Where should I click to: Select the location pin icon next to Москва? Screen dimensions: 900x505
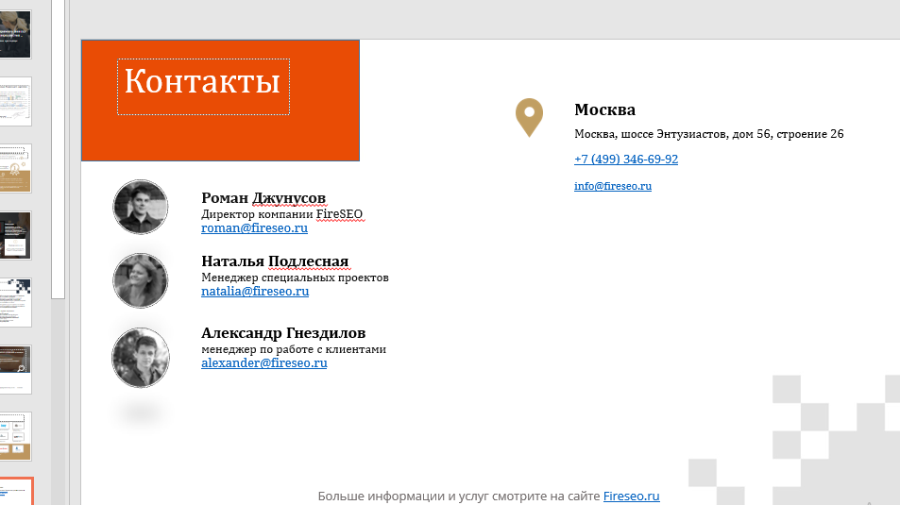click(x=529, y=118)
